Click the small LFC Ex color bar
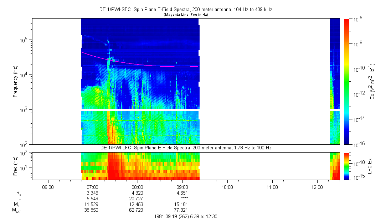386x221 pixels. (347, 166)
